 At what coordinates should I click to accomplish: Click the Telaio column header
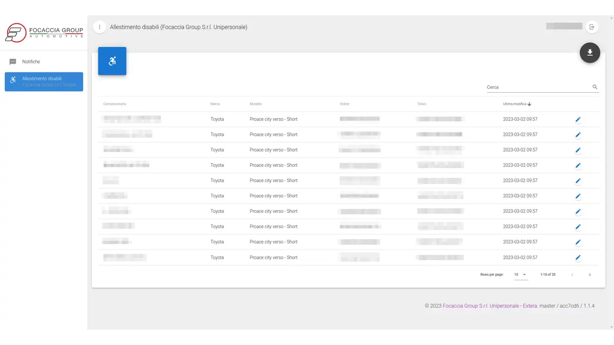click(421, 104)
